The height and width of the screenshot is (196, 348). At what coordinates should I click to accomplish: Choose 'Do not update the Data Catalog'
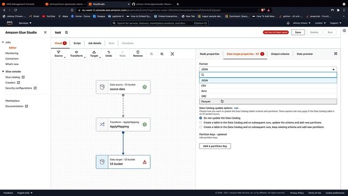pos(201,118)
